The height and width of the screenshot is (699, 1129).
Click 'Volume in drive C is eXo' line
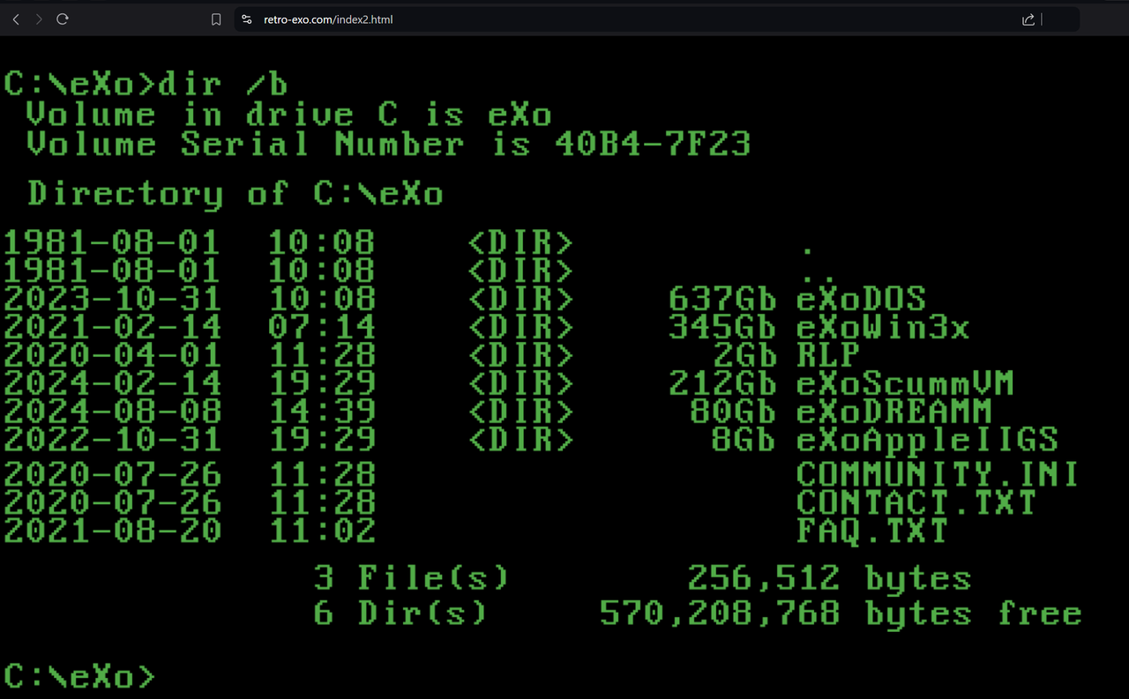tap(288, 115)
